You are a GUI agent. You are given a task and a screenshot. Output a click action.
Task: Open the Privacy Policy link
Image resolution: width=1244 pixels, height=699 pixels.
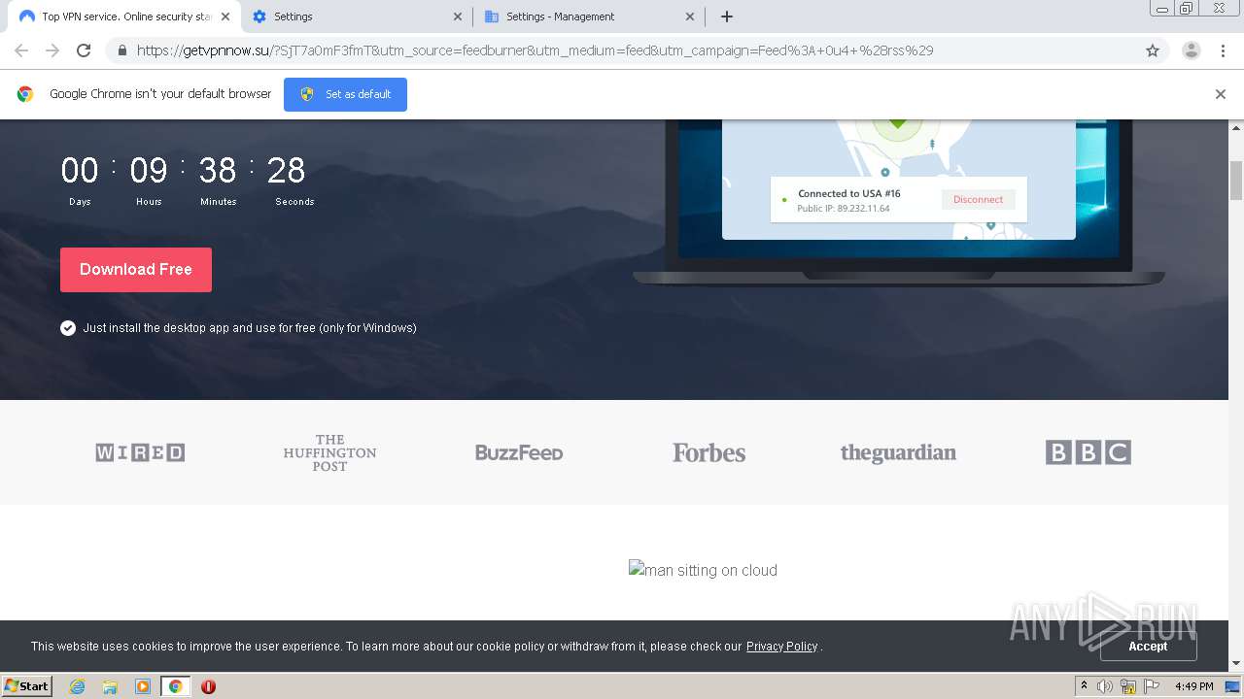point(781,647)
